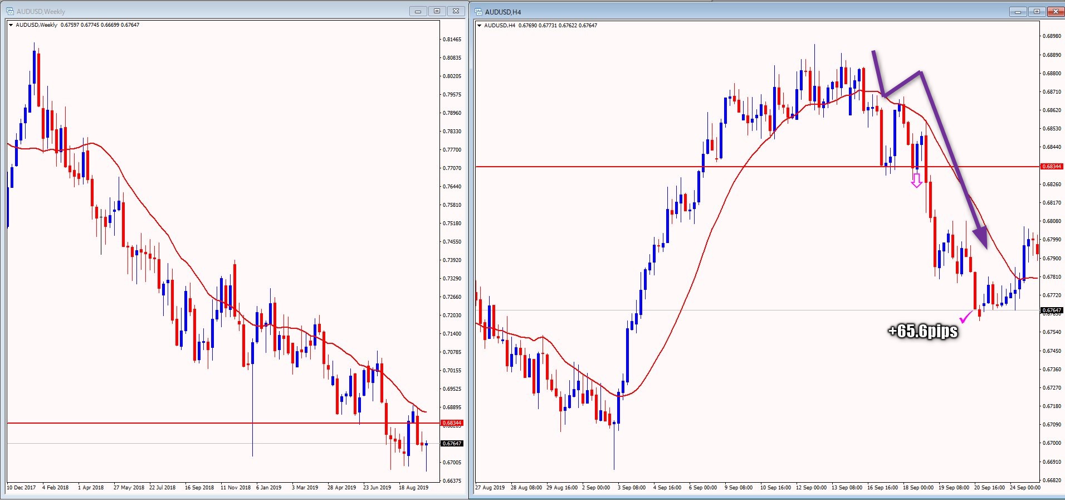
Task: Click the AUDUSD,H4 window chart icon
Action: 478,12
